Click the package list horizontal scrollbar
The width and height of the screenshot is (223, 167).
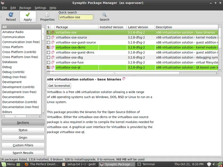(115, 73)
